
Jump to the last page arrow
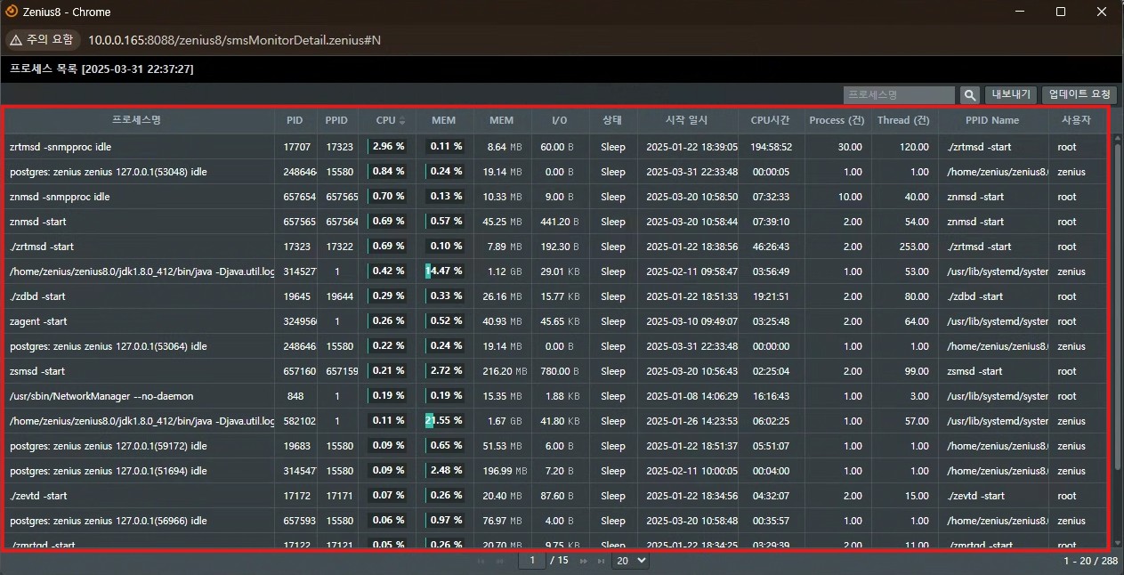602,561
